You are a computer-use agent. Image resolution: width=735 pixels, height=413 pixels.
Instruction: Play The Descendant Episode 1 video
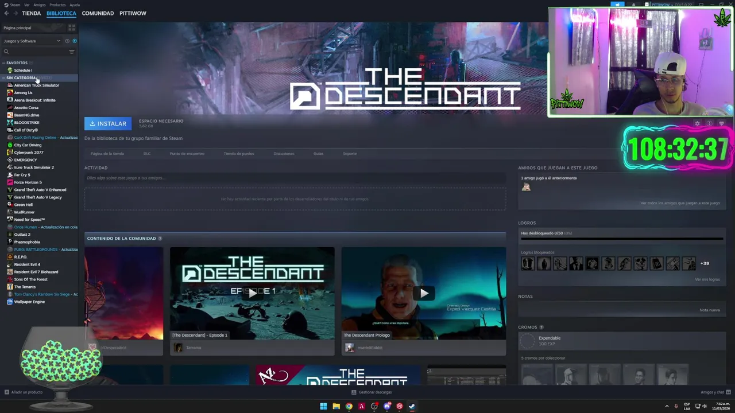(x=252, y=293)
